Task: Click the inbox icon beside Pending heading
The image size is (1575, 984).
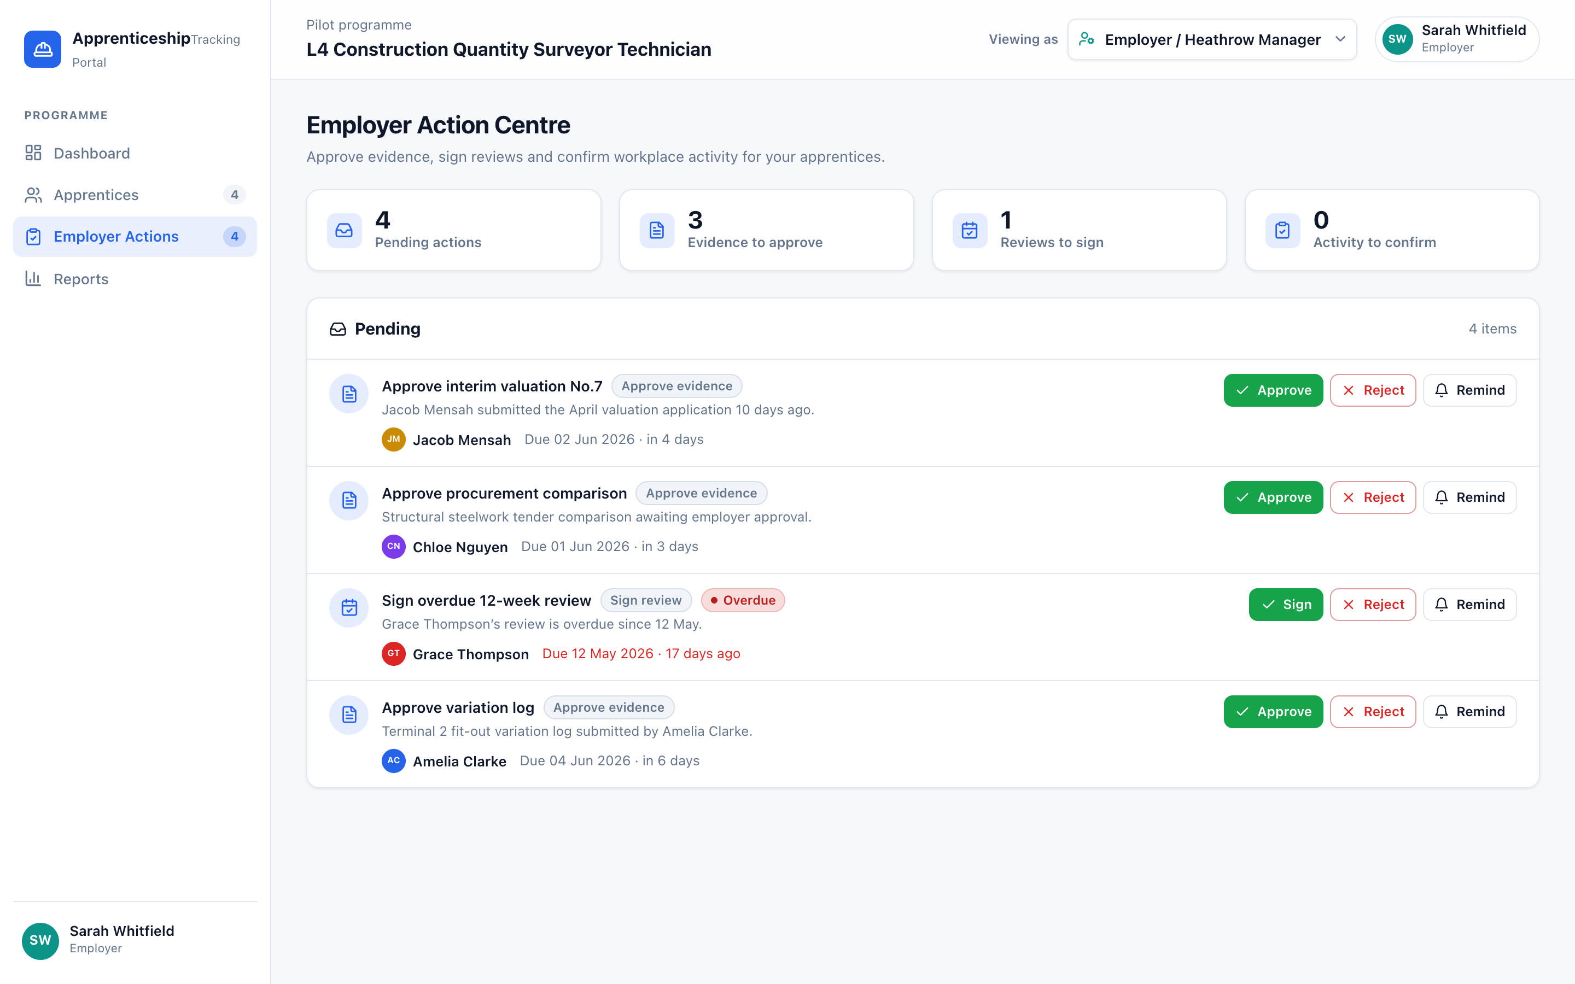Action: tap(338, 329)
